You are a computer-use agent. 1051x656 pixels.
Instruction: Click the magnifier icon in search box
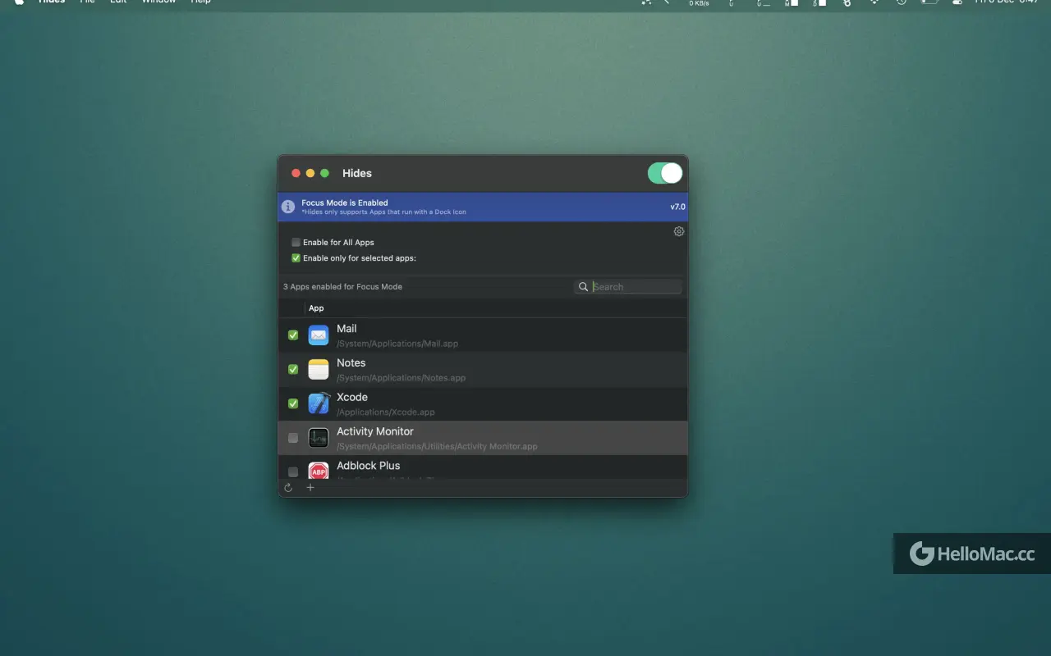[583, 287]
